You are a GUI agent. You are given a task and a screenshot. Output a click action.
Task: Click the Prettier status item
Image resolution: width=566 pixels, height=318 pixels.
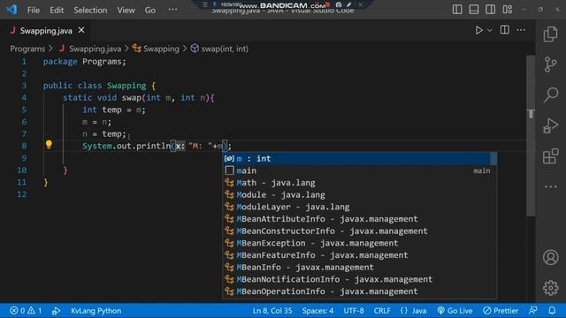click(x=501, y=310)
